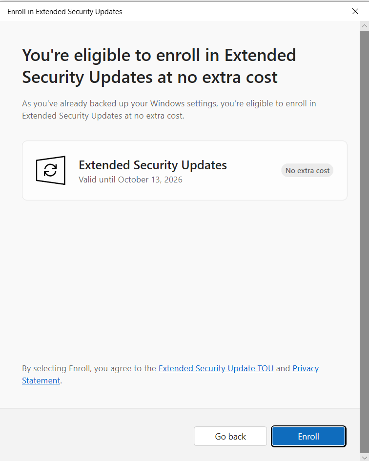Image resolution: width=369 pixels, height=461 pixels.
Task: Click the word Security in the dialog heading
Action: click(x=53, y=78)
